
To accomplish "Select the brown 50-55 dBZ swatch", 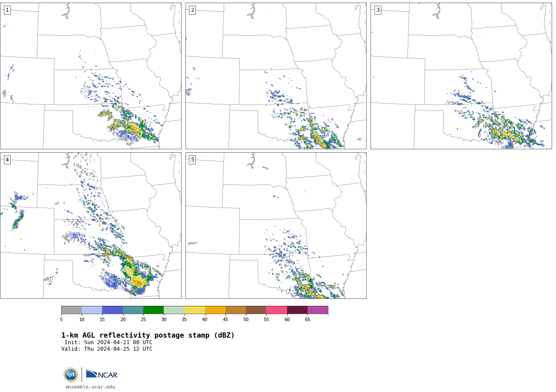I will tap(256, 310).
